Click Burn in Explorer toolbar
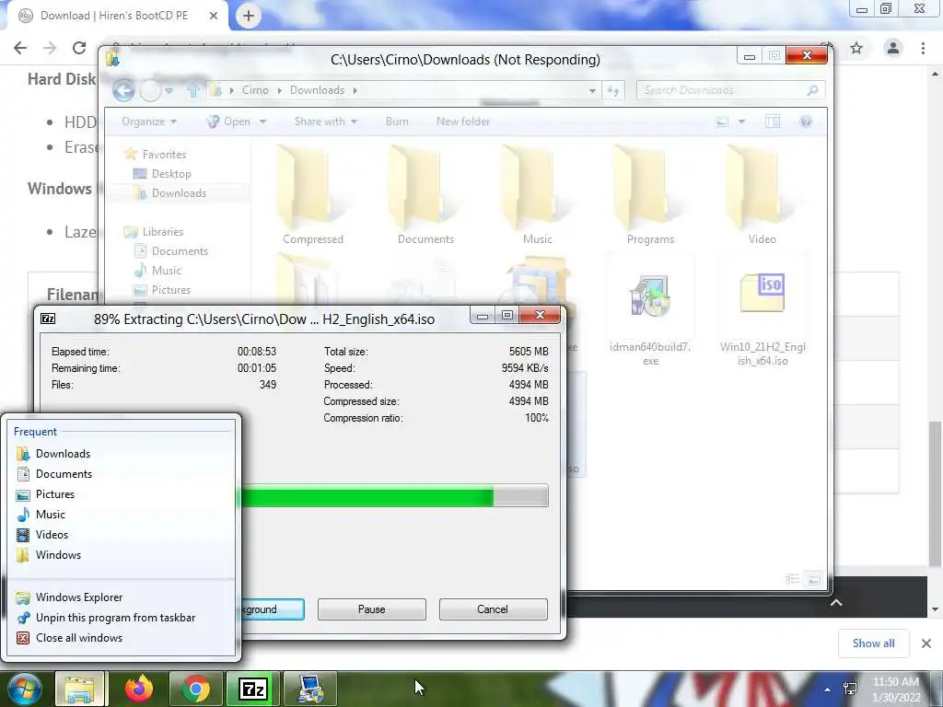 click(397, 122)
